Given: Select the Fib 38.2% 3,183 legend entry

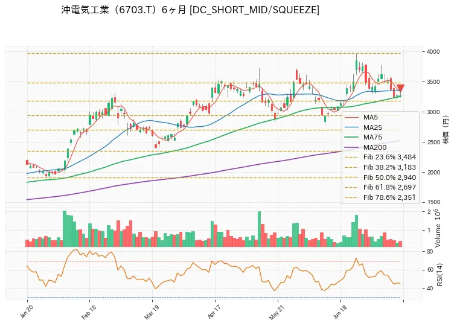Looking at the screenshot, I should point(381,167).
